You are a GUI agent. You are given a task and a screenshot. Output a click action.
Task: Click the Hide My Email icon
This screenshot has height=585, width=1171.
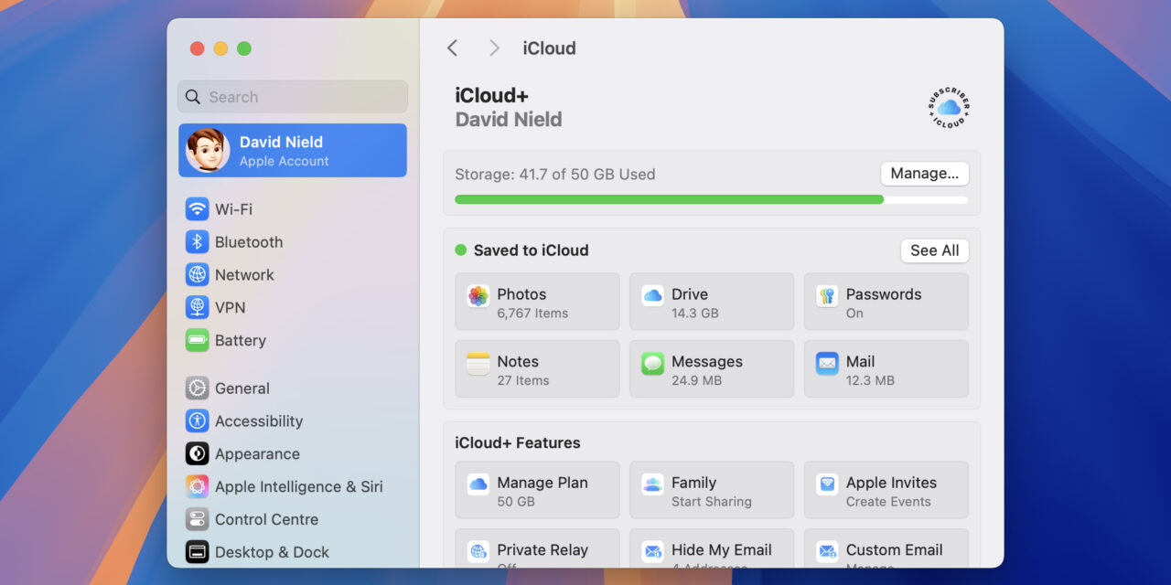(652, 551)
